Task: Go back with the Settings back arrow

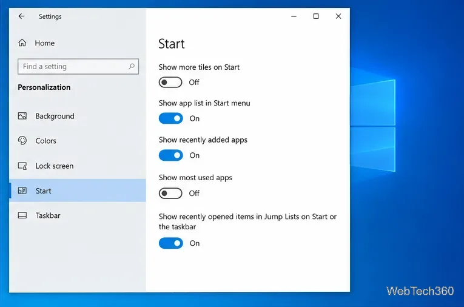Action: pyautogui.click(x=21, y=16)
